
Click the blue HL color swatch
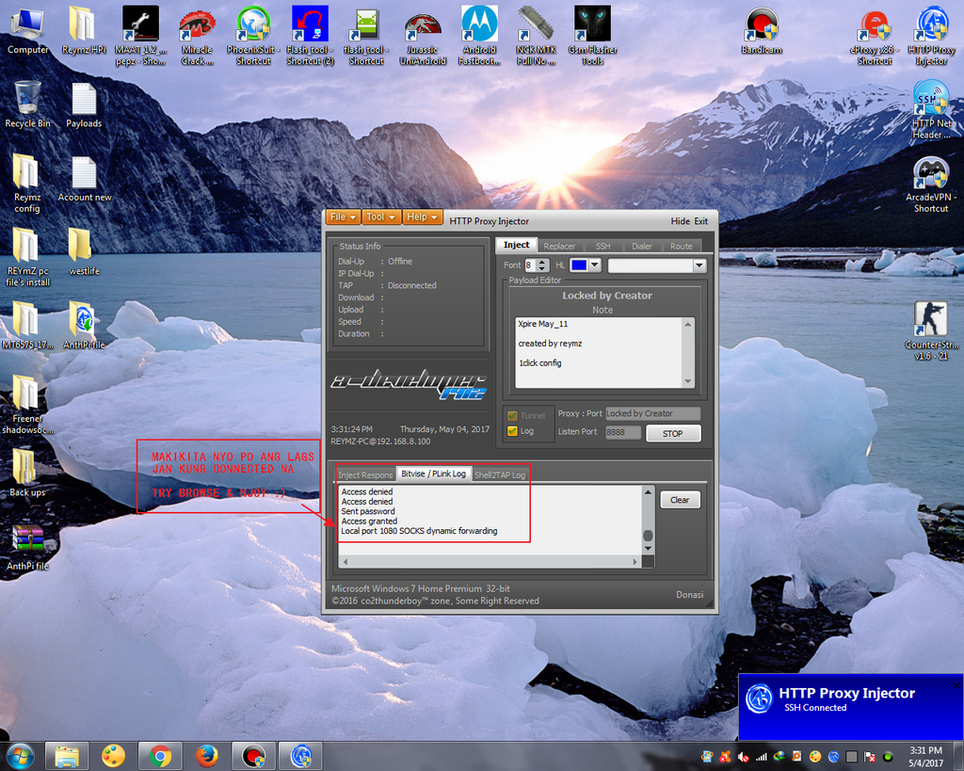click(x=579, y=265)
